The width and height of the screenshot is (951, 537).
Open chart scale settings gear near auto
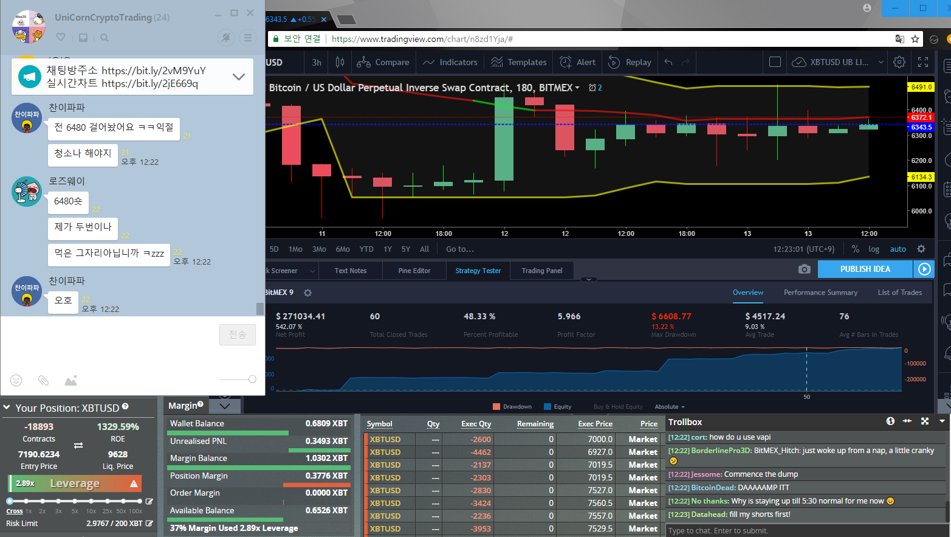[x=921, y=249]
